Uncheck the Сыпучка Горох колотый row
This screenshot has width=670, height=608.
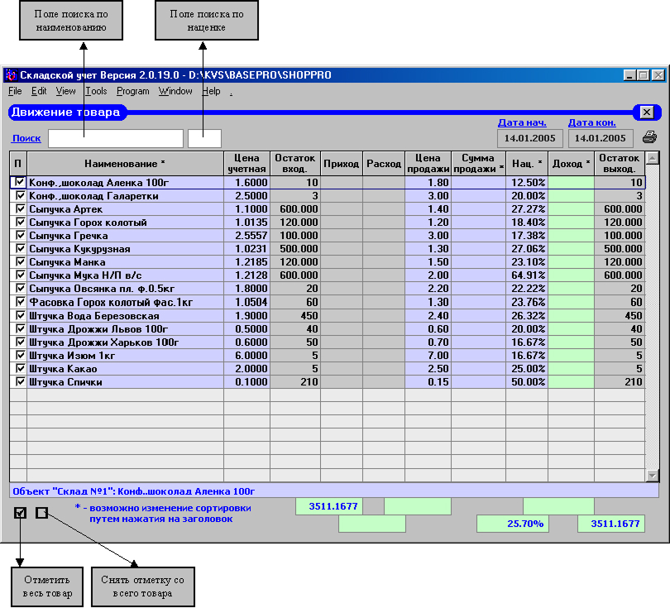click(x=20, y=222)
